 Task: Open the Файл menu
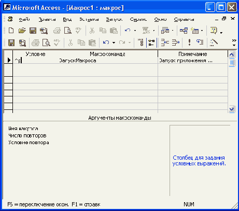(x=24, y=19)
